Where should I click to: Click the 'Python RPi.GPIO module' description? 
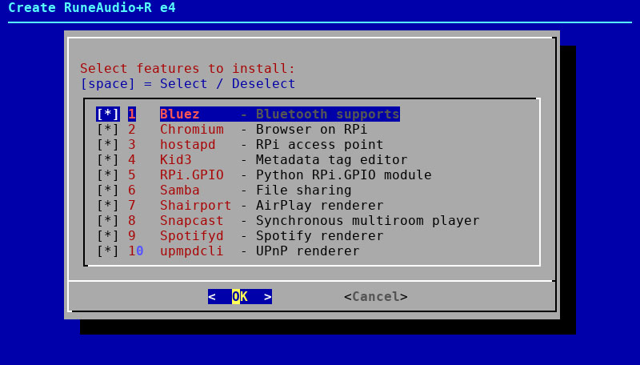(x=344, y=174)
